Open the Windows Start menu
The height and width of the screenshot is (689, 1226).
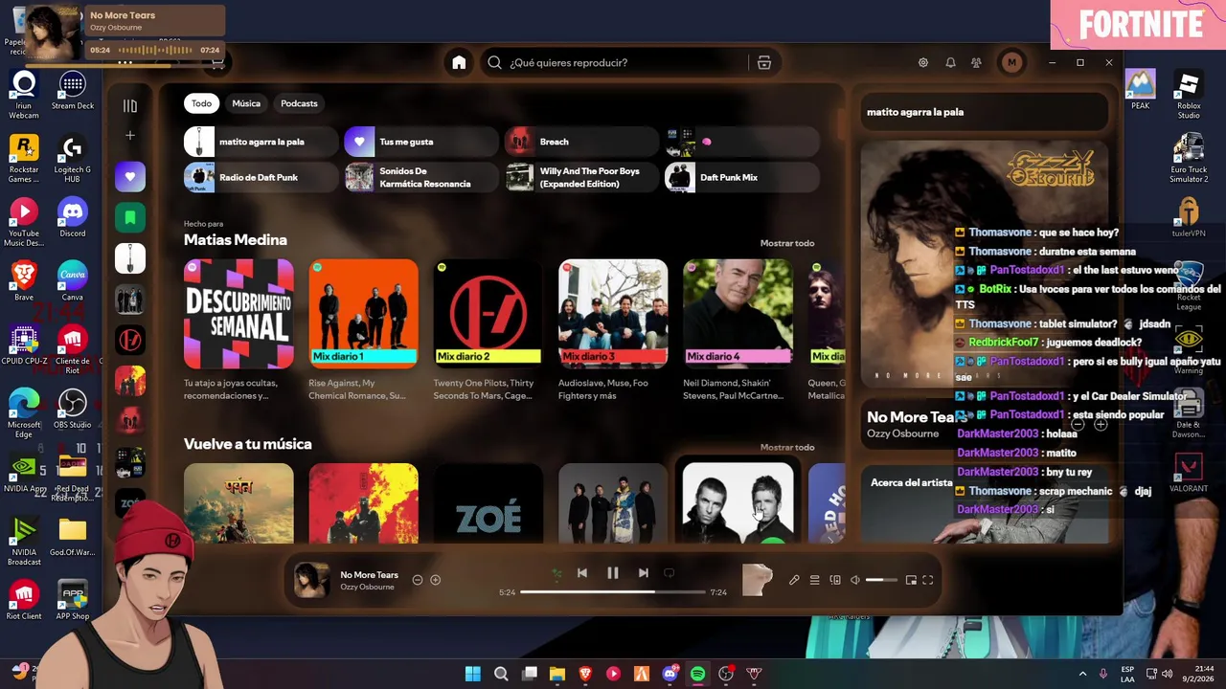472,674
